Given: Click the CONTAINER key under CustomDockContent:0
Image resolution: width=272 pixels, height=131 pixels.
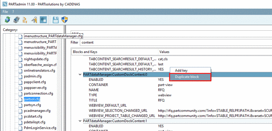Looking at the screenshot, I should click(98, 85).
